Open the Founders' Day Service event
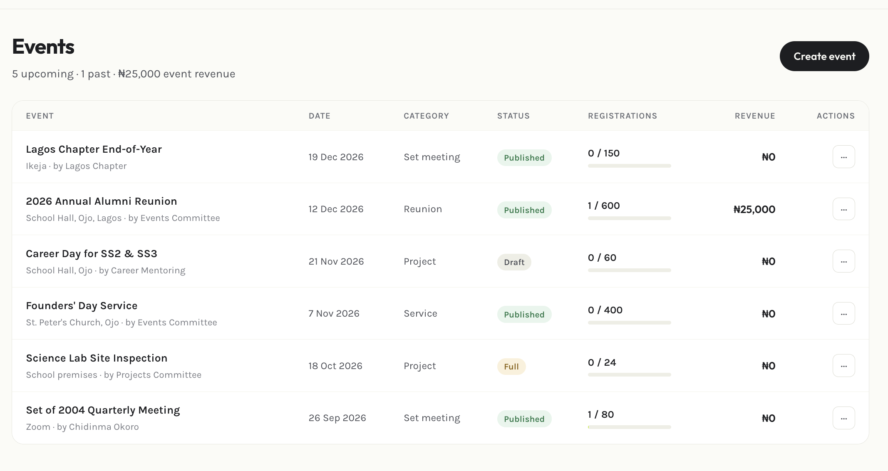 point(82,306)
